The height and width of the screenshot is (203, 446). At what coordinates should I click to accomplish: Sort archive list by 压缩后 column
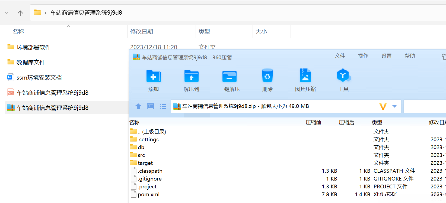346,122
